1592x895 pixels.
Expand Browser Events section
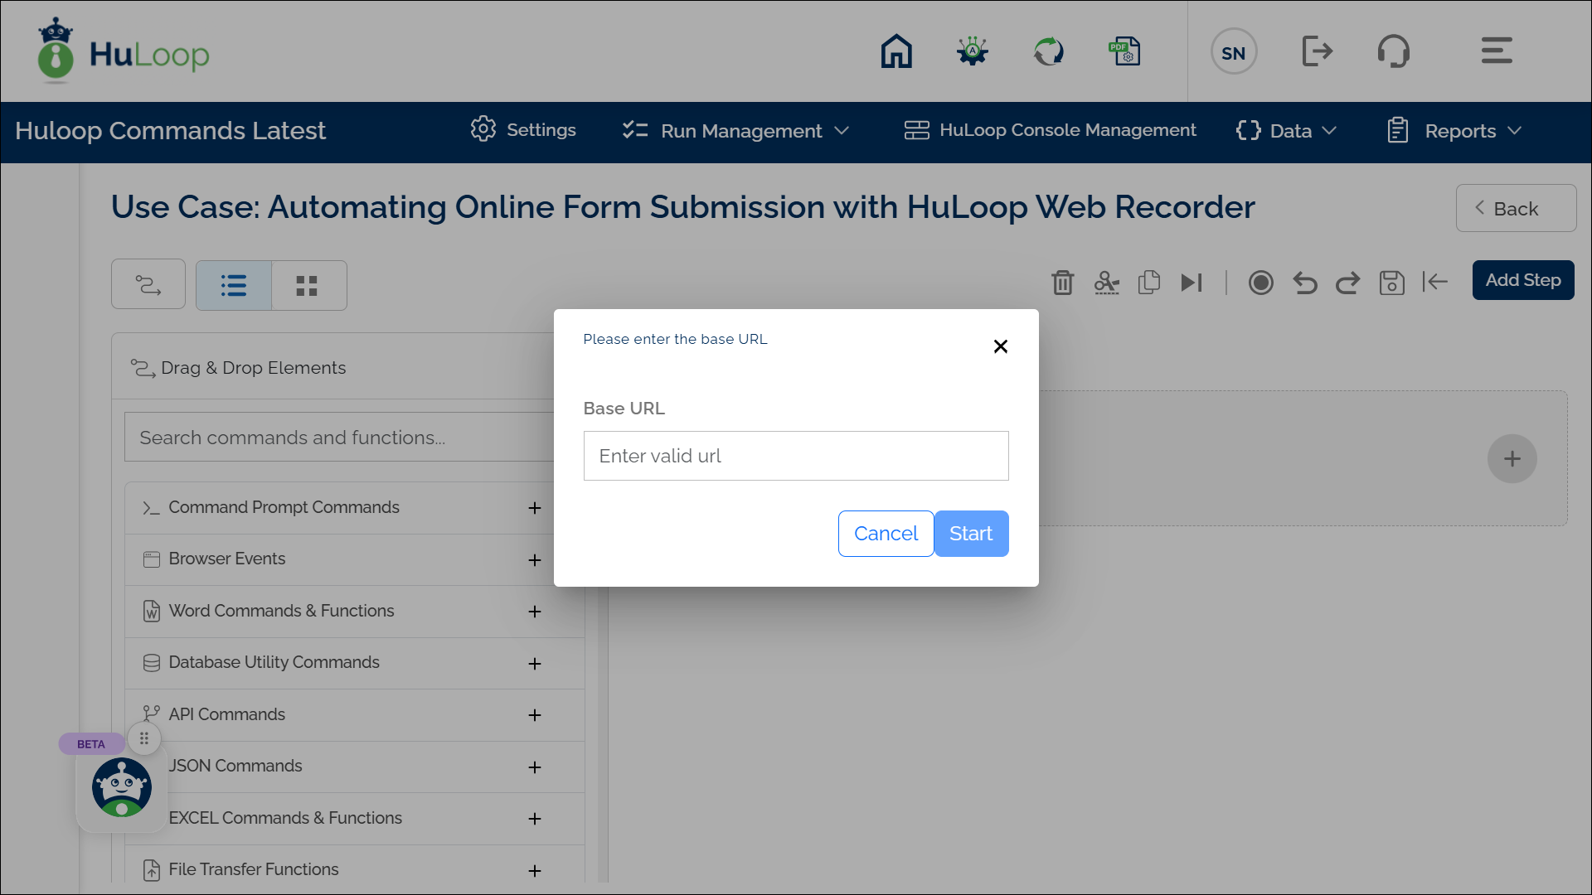pos(535,560)
